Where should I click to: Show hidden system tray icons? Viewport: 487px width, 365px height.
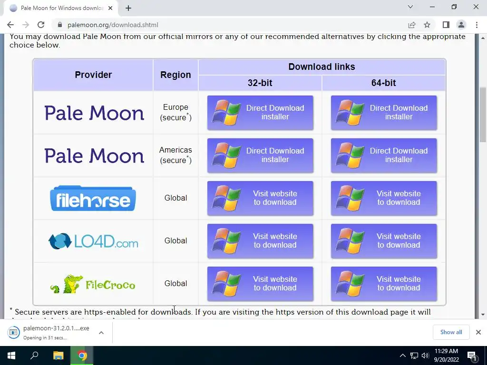(x=402, y=355)
